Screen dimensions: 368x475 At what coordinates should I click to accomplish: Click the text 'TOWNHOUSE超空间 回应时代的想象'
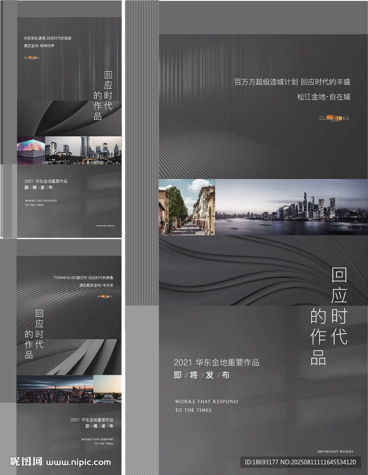click(84, 277)
